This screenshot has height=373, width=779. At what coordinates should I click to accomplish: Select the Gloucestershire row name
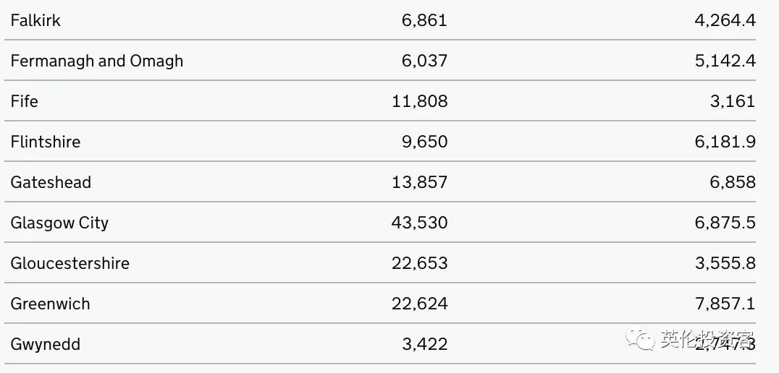pos(70,263)
